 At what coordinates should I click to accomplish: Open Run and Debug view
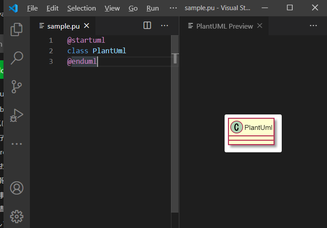[16, 115]
